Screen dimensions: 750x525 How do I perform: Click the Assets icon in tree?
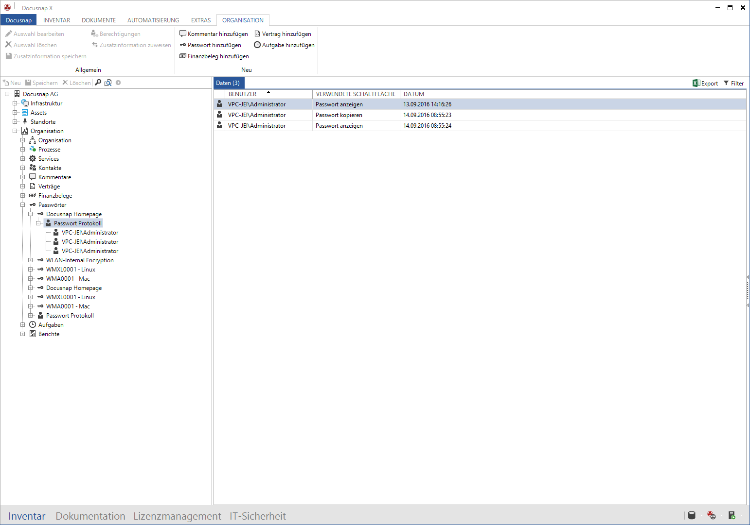click(x=25, y=112)
